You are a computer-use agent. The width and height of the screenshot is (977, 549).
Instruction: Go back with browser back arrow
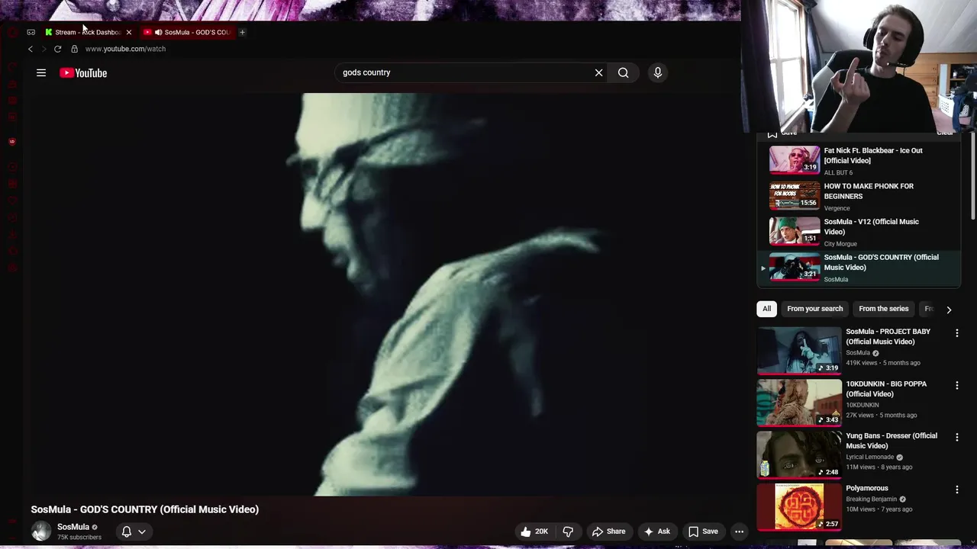[31, 49]
